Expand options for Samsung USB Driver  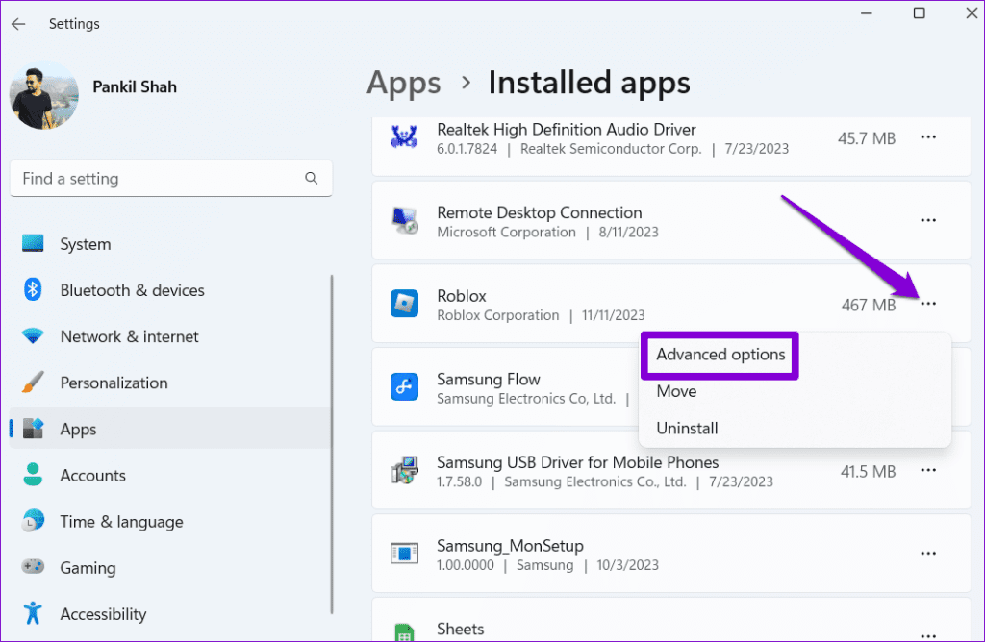(x=928, y=470)
